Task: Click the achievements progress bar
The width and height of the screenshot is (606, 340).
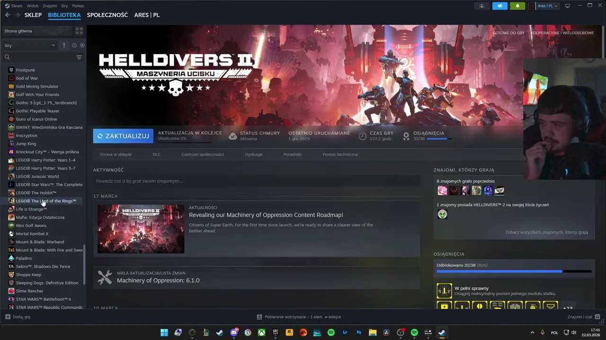Action: tap(514, 272)
